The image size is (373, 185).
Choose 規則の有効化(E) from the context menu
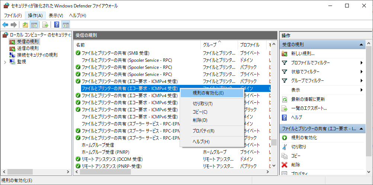click(212, 93)
